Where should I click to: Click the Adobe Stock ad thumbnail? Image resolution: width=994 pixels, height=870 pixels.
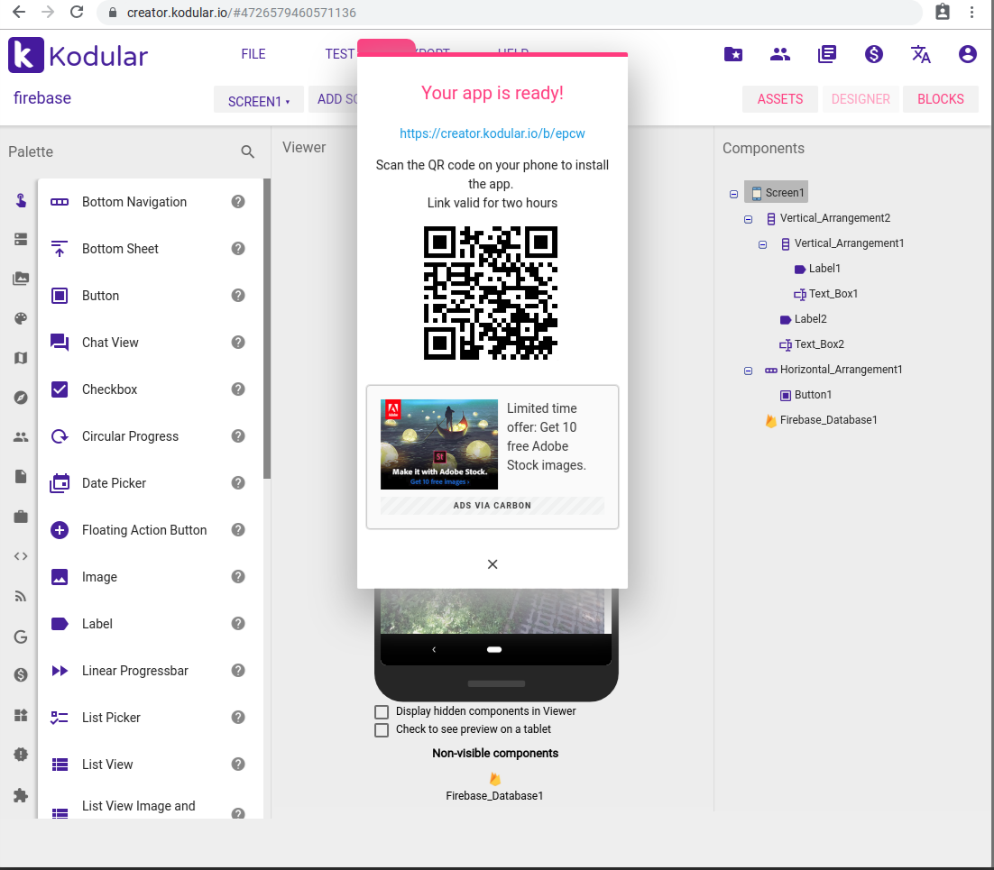pyautogui.click(x=438, y=444)
